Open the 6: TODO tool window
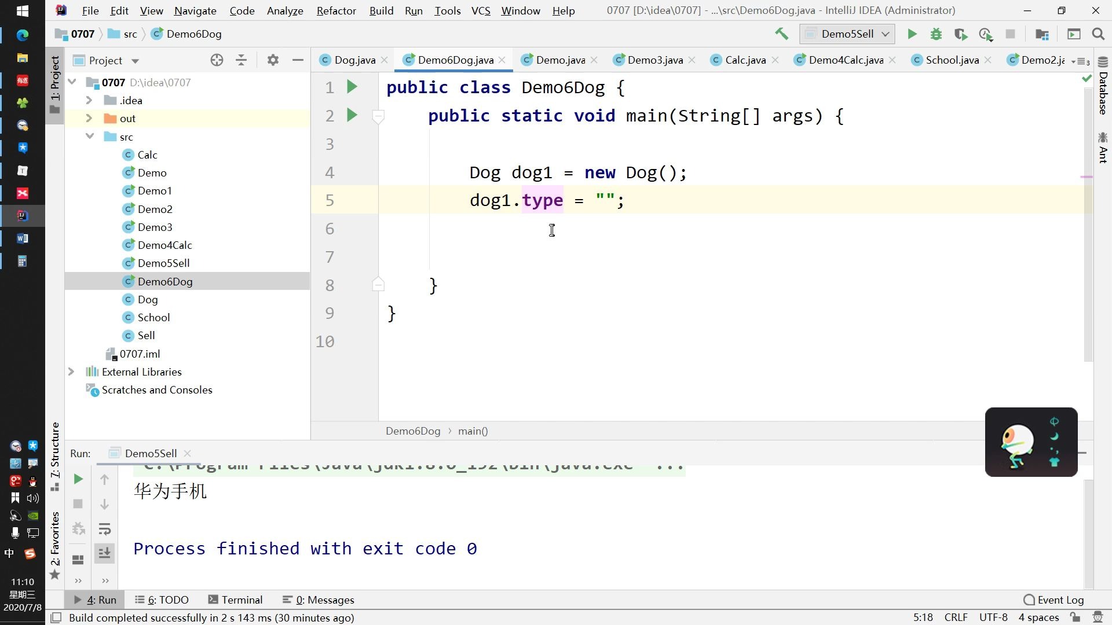This screenshot has width=1112, height=625. 162,600
